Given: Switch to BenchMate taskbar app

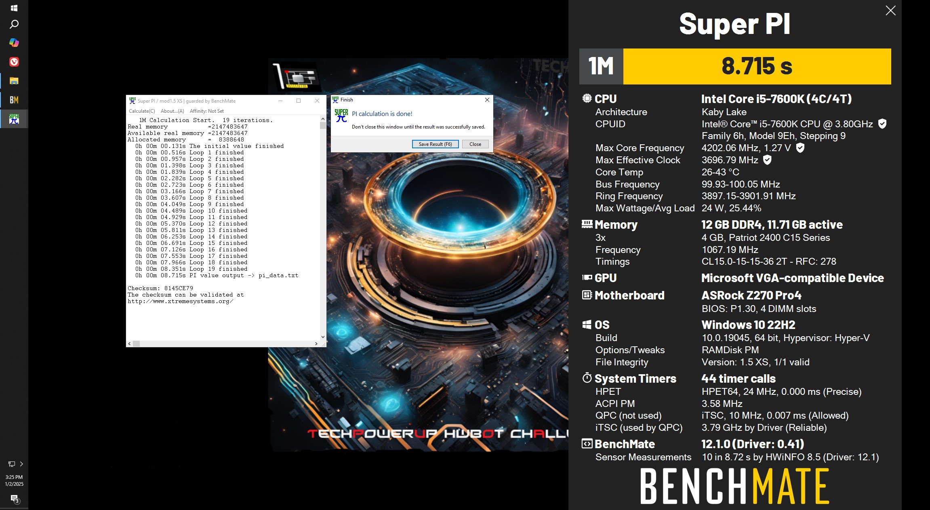Looking at the screenshot, I should [x=14, y=100].
